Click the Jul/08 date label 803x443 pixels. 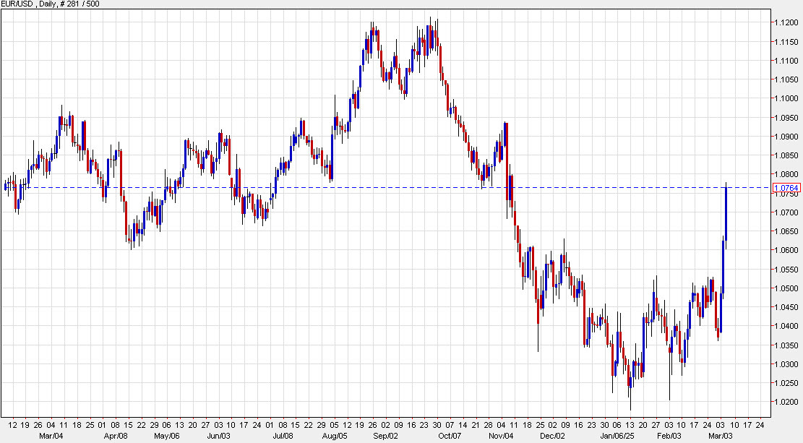point(283,436)
